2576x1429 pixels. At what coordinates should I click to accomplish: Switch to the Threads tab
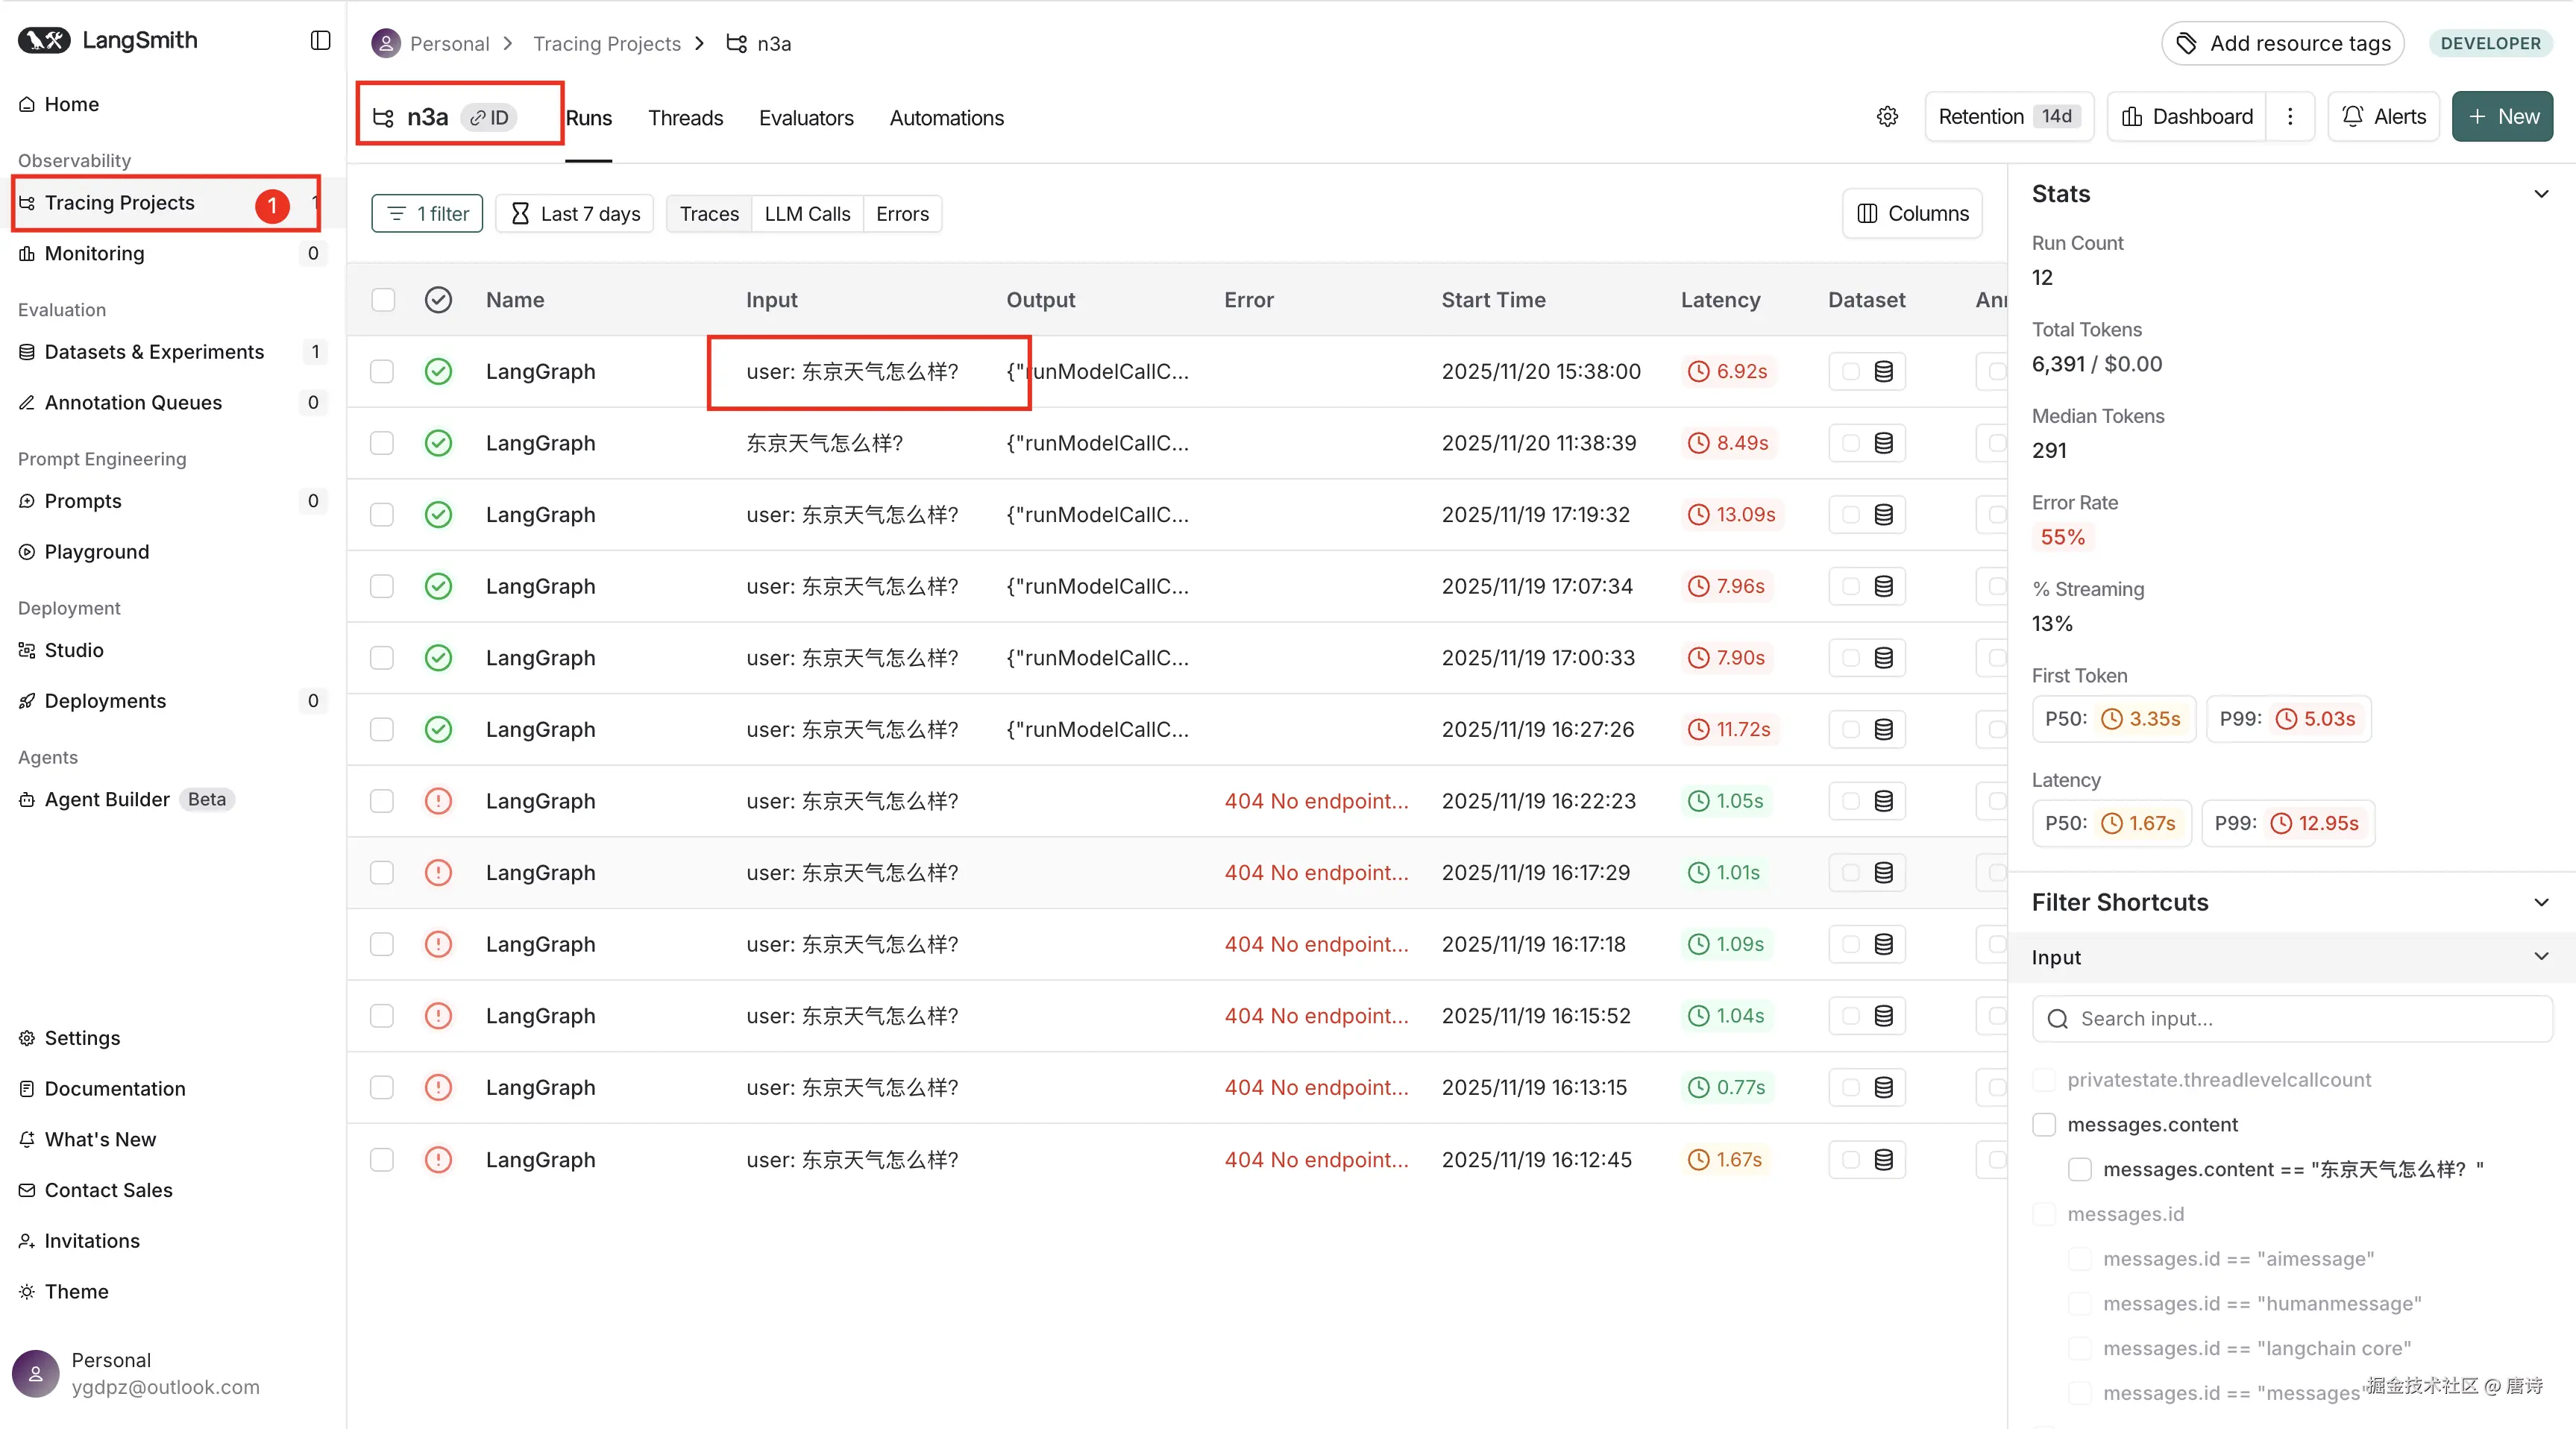point(685,118)
